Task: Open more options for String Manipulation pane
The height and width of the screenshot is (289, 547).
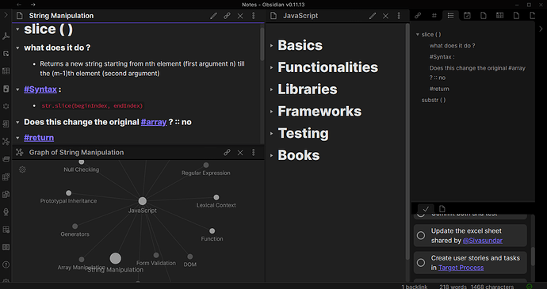Action: 254,16
